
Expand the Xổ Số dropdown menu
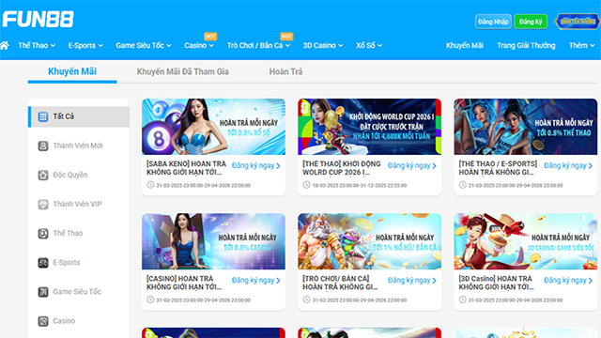(x=369, y=46)
